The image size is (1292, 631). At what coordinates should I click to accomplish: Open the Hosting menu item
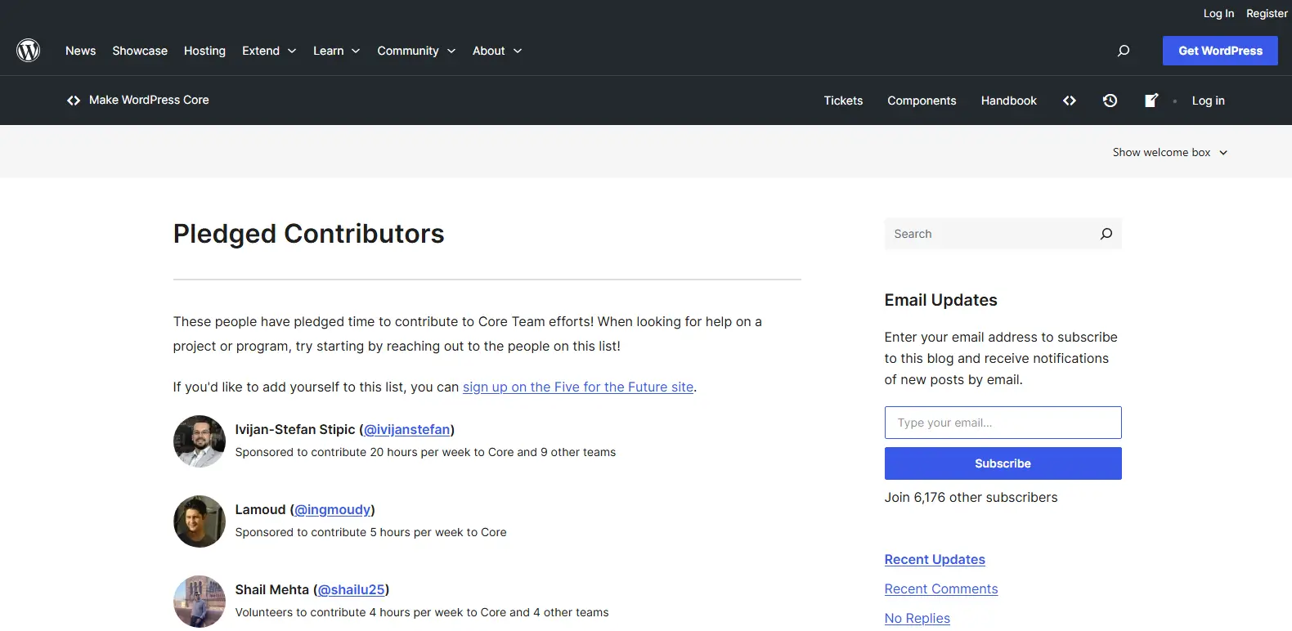(x=204, y=51)
